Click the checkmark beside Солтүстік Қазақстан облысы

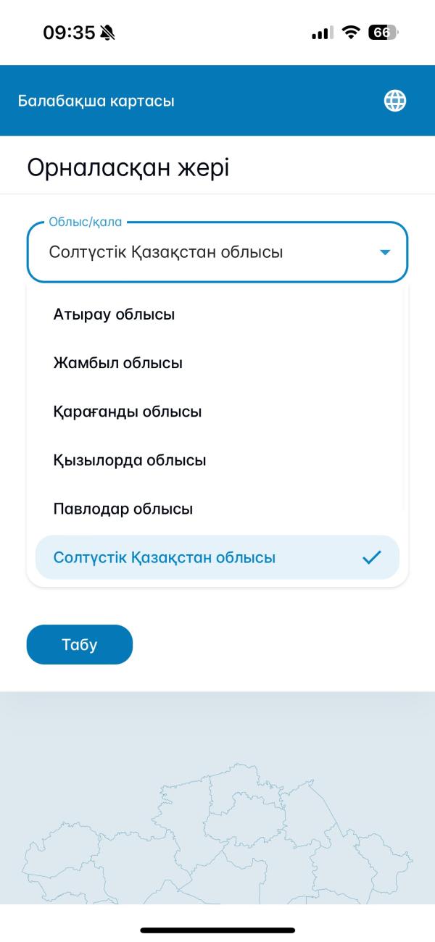point(372,557)
